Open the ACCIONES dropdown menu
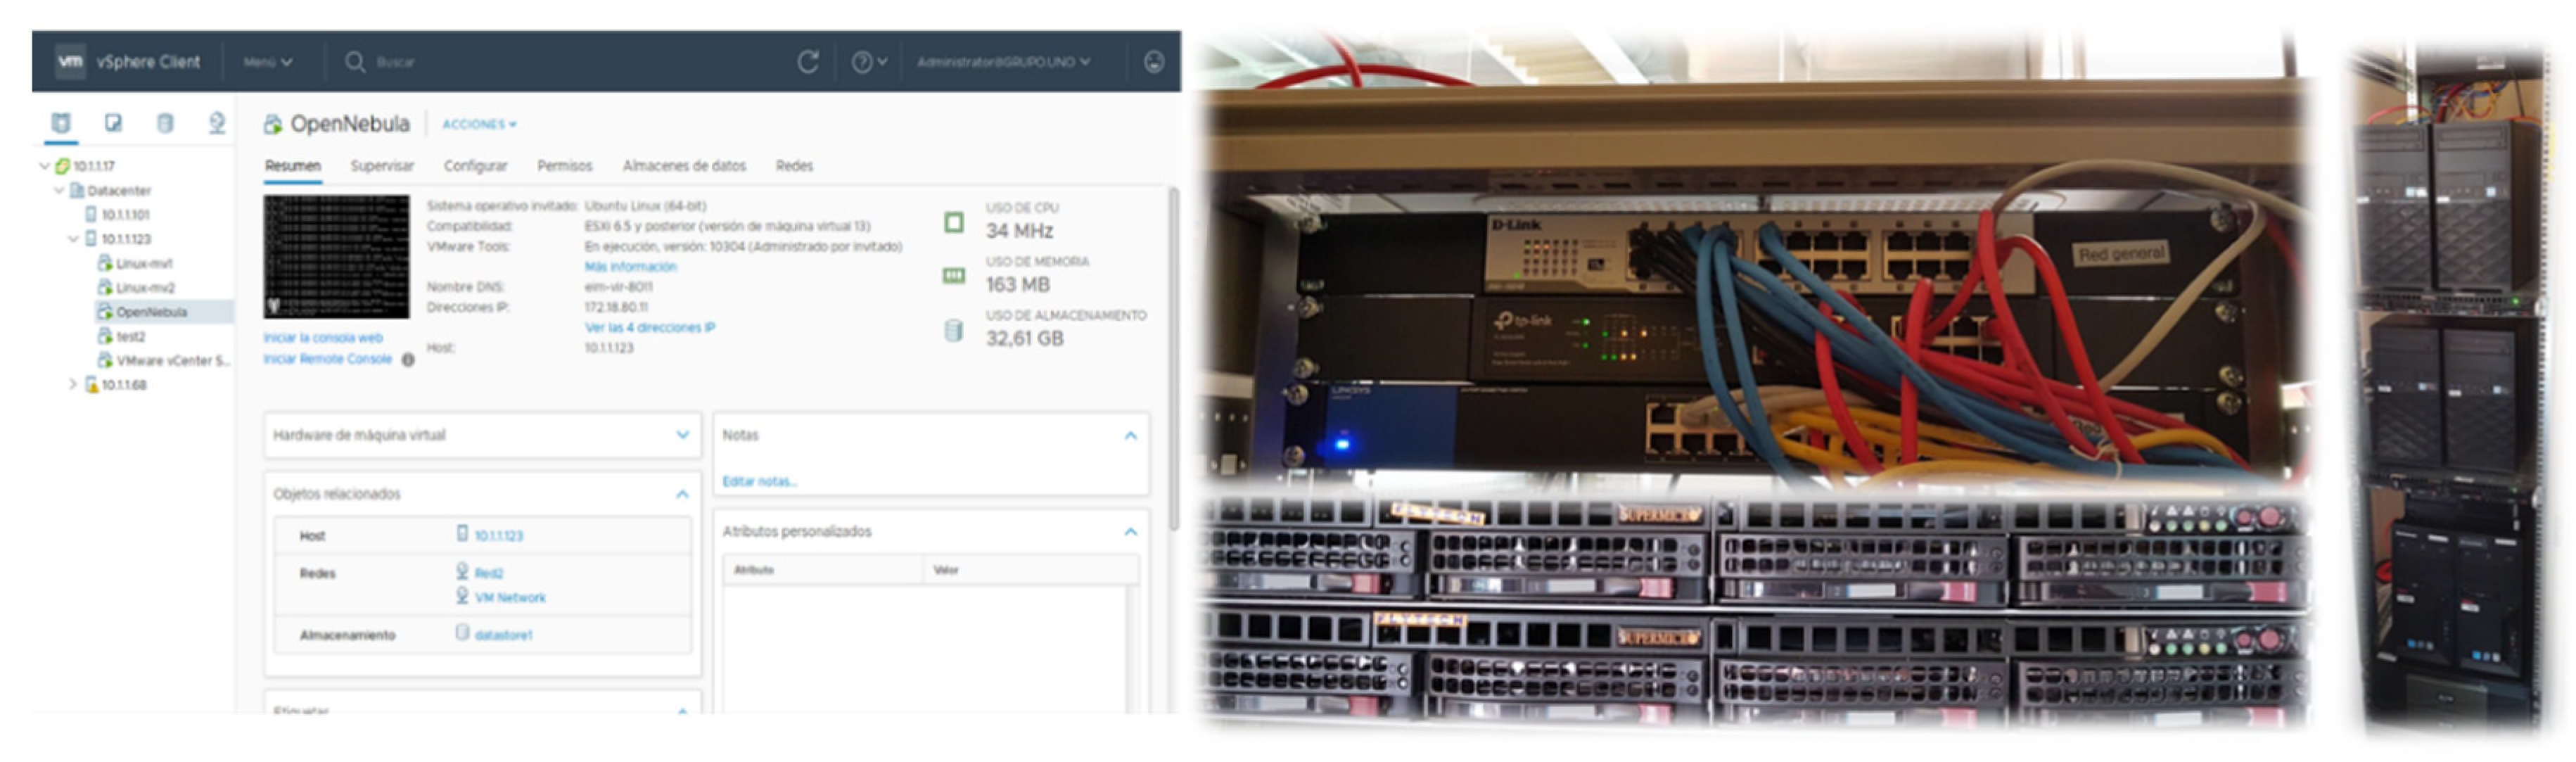 click(x=479, y=124)
